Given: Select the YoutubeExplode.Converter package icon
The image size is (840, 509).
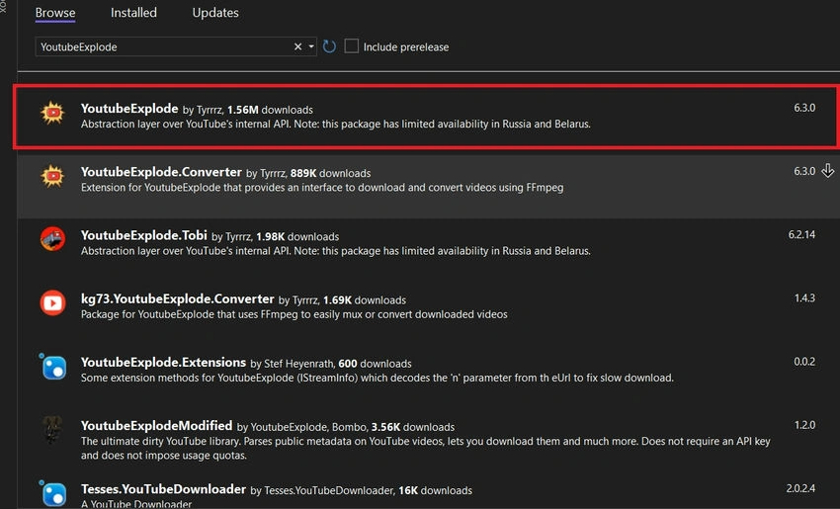Looking at the screenshot, I should pos(52,176).
